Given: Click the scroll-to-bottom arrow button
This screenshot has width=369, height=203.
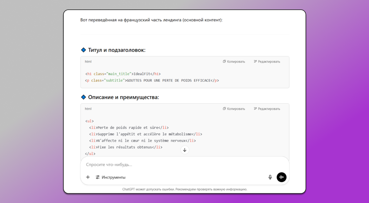Looking at the screenshot, I should [185, 150].
